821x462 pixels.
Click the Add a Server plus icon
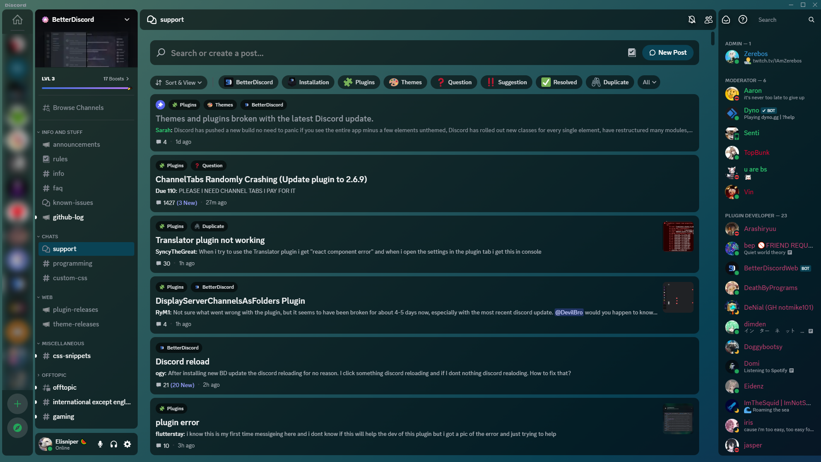(18, 404)
